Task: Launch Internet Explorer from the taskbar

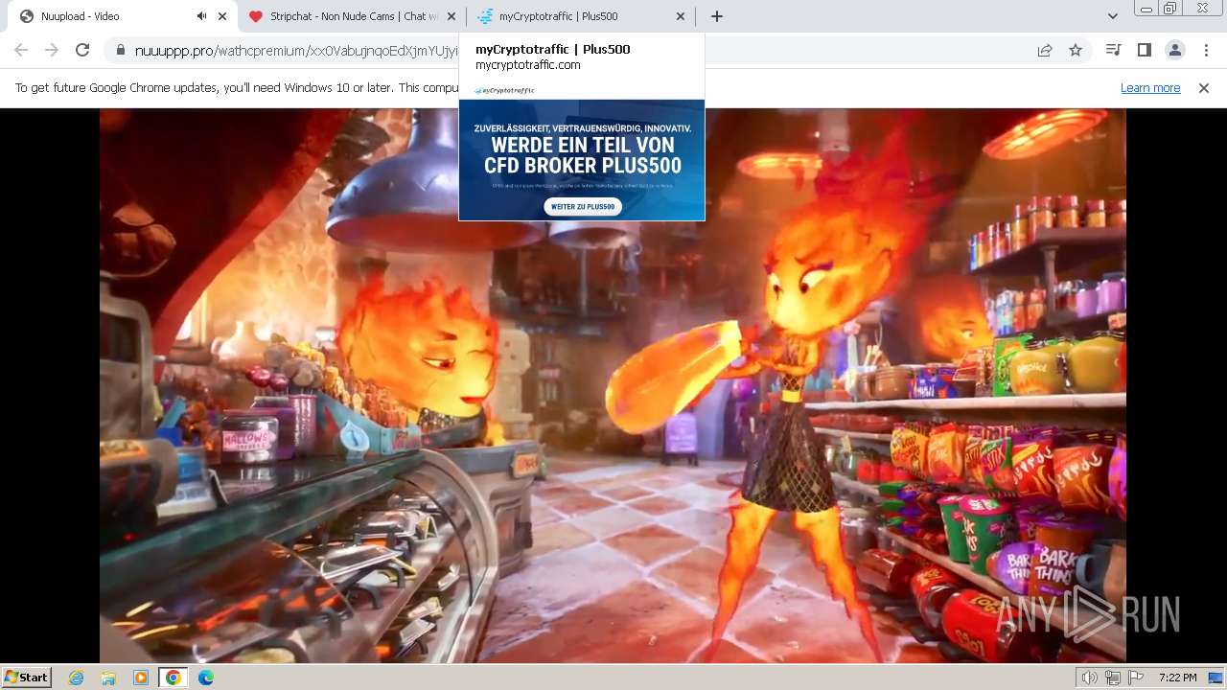Action: coord(77,678)
